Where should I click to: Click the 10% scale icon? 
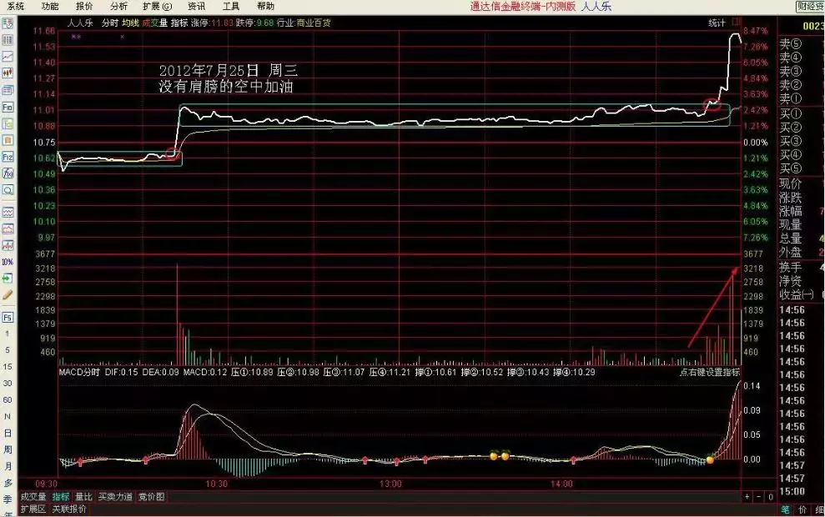(8, 261)
